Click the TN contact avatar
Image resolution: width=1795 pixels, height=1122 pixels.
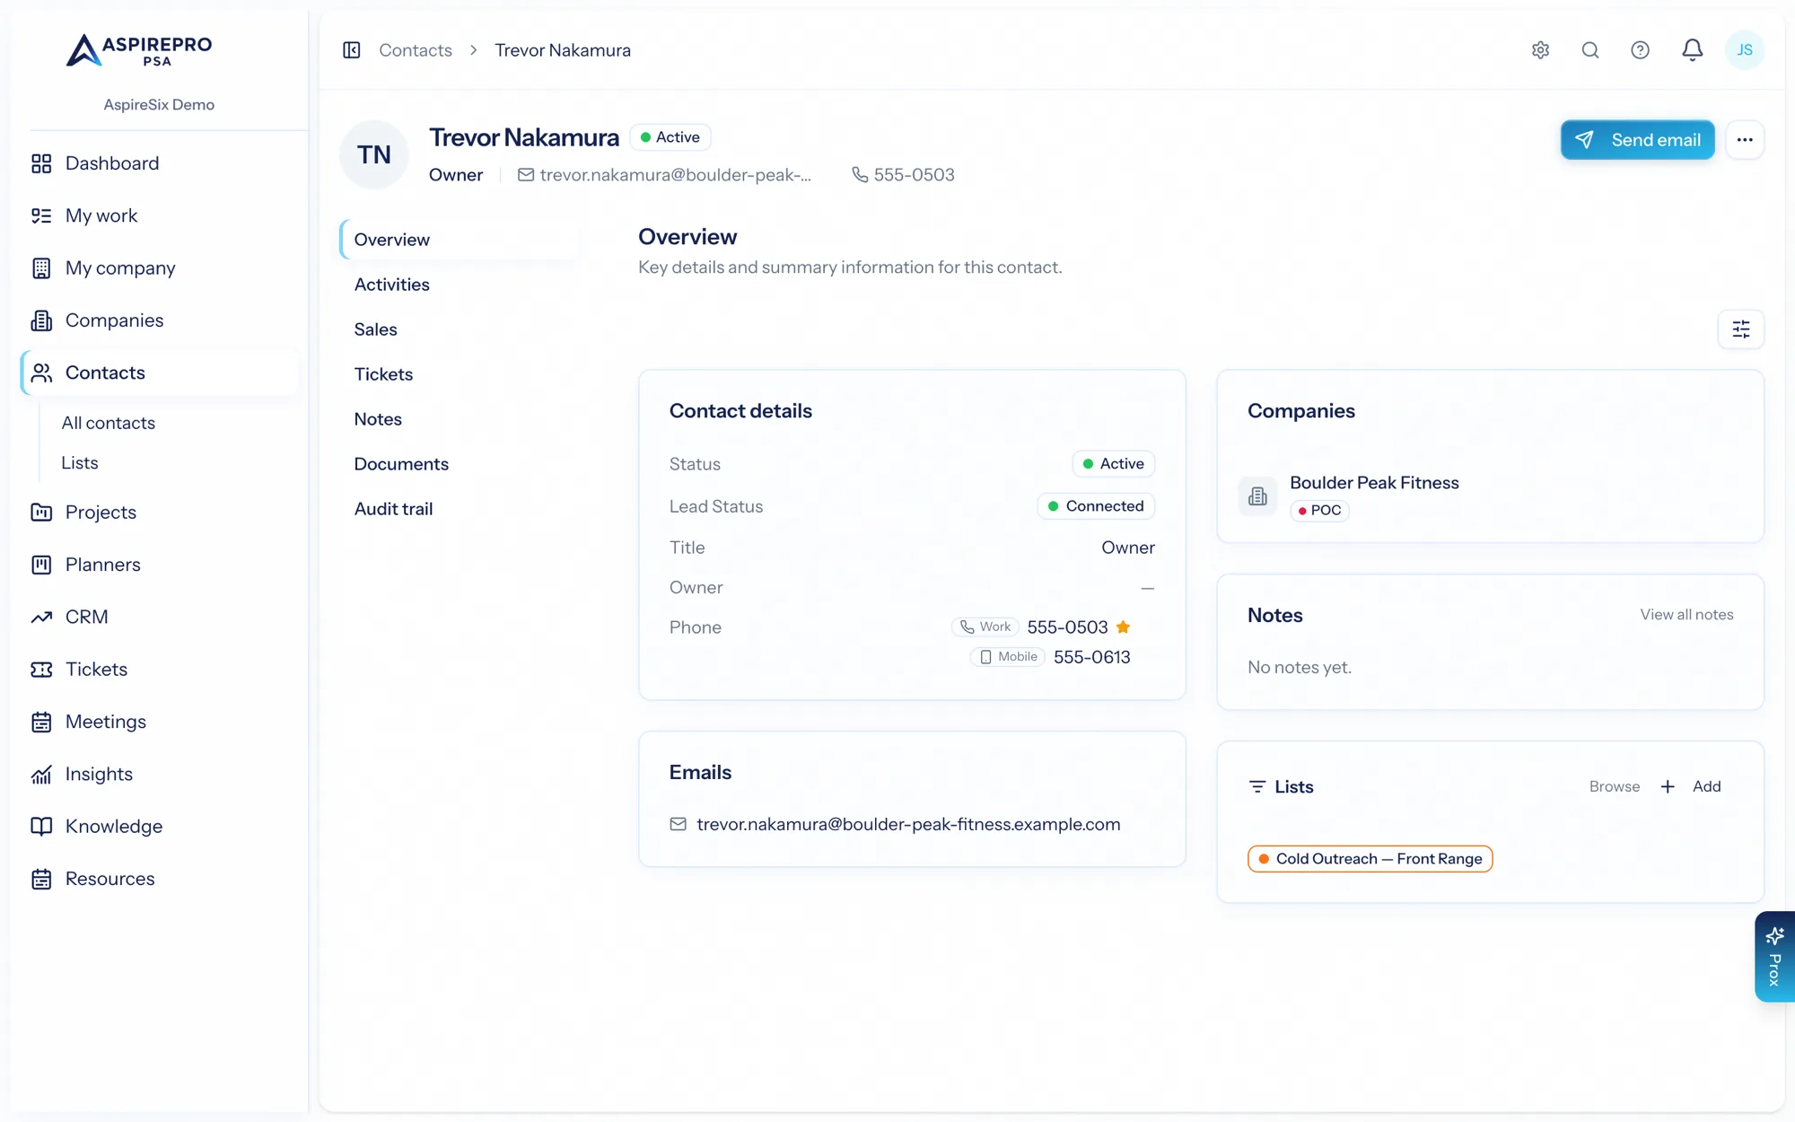coord(374,155)
